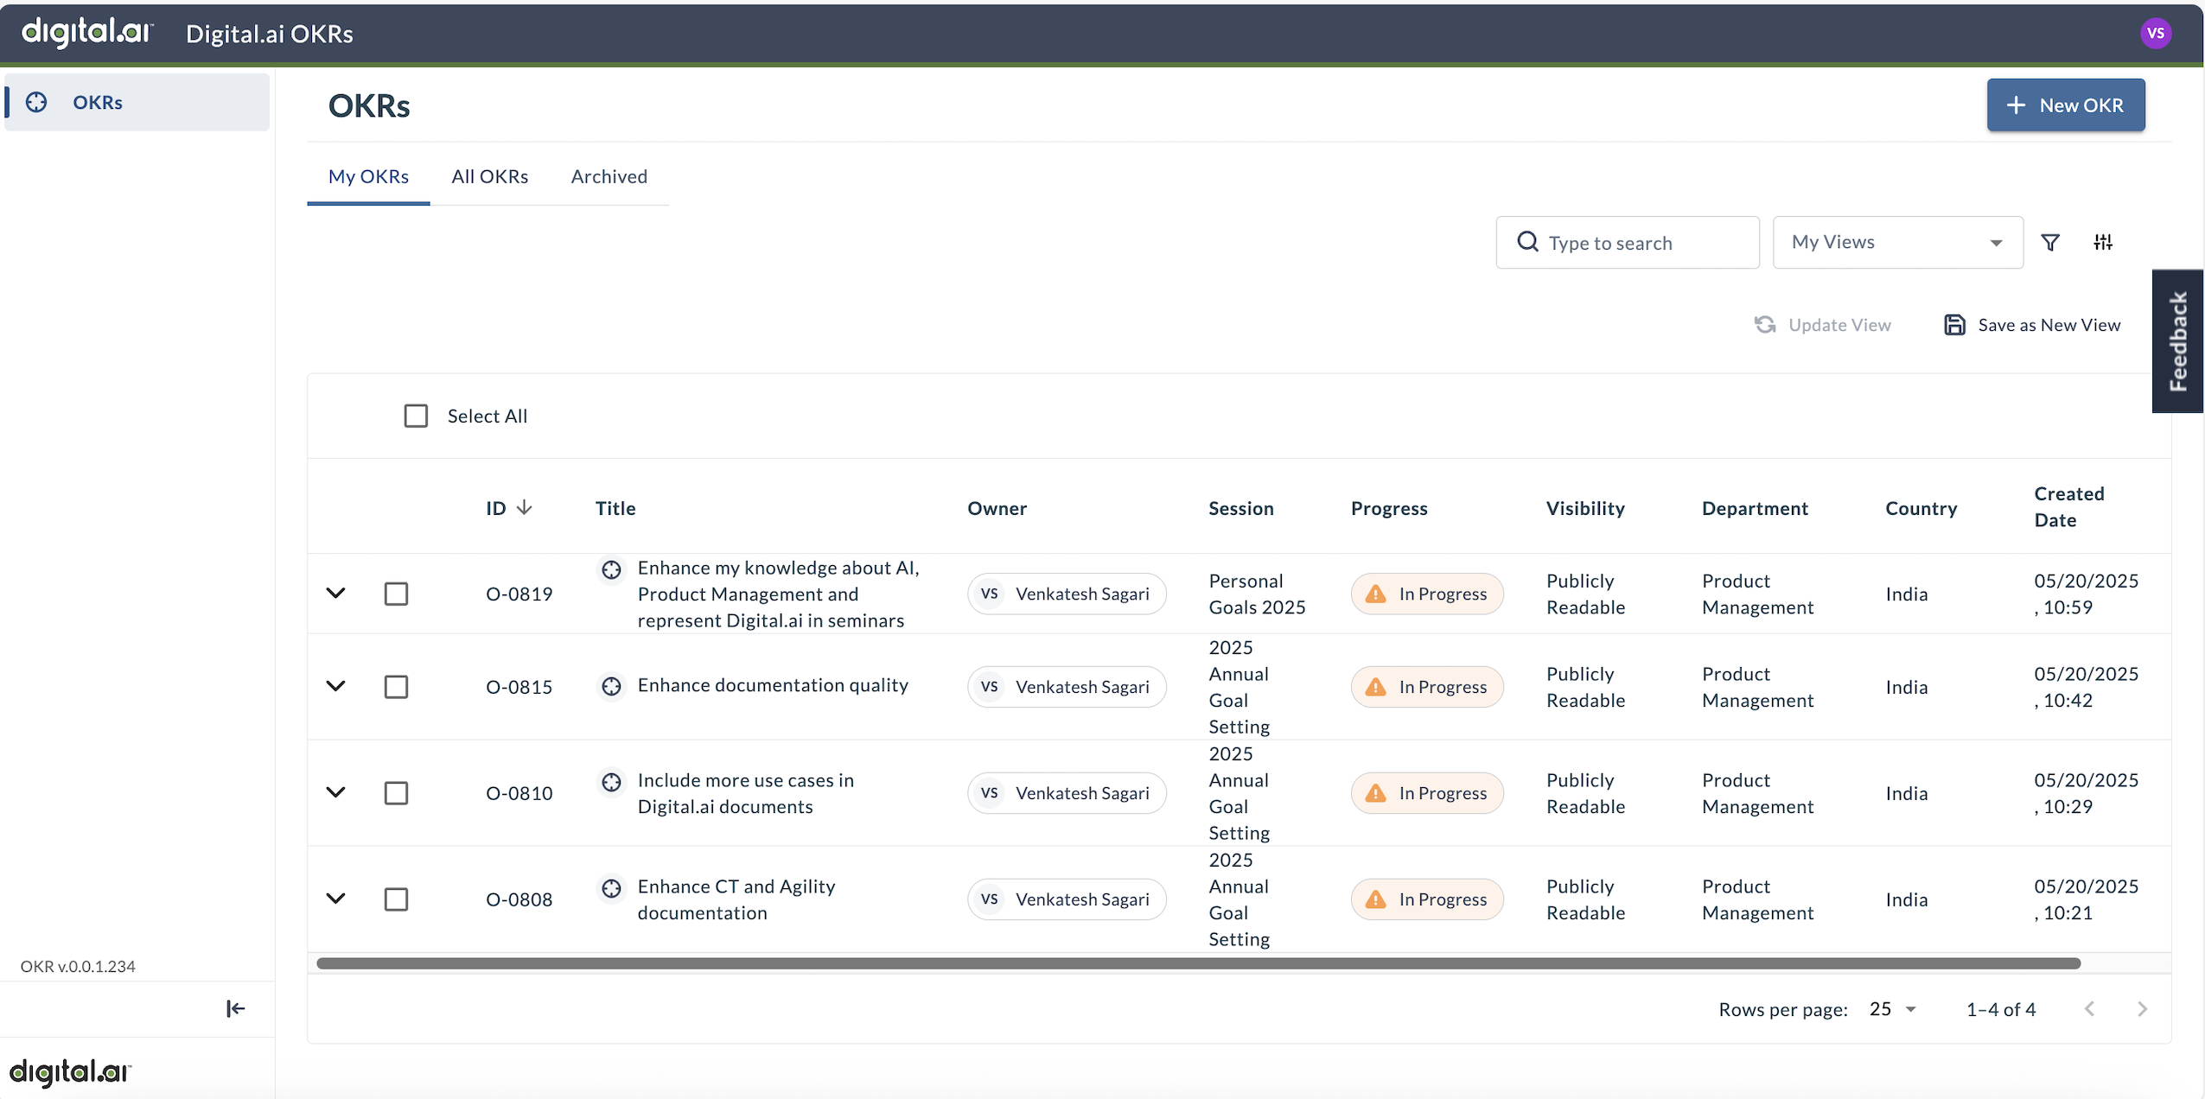Open column settings sliders icon

(x=2103, y=243)
